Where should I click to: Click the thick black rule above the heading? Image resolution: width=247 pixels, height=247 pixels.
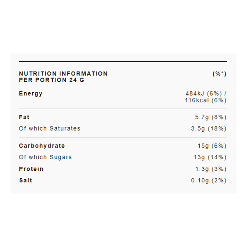[123, 61]
